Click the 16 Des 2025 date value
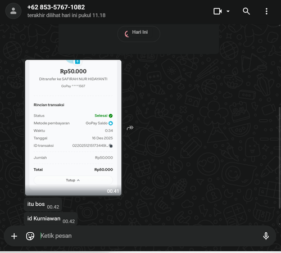Image resolution: width=281 pixels, height=253 pixels. pyautogui.click(x=102, y=138)
